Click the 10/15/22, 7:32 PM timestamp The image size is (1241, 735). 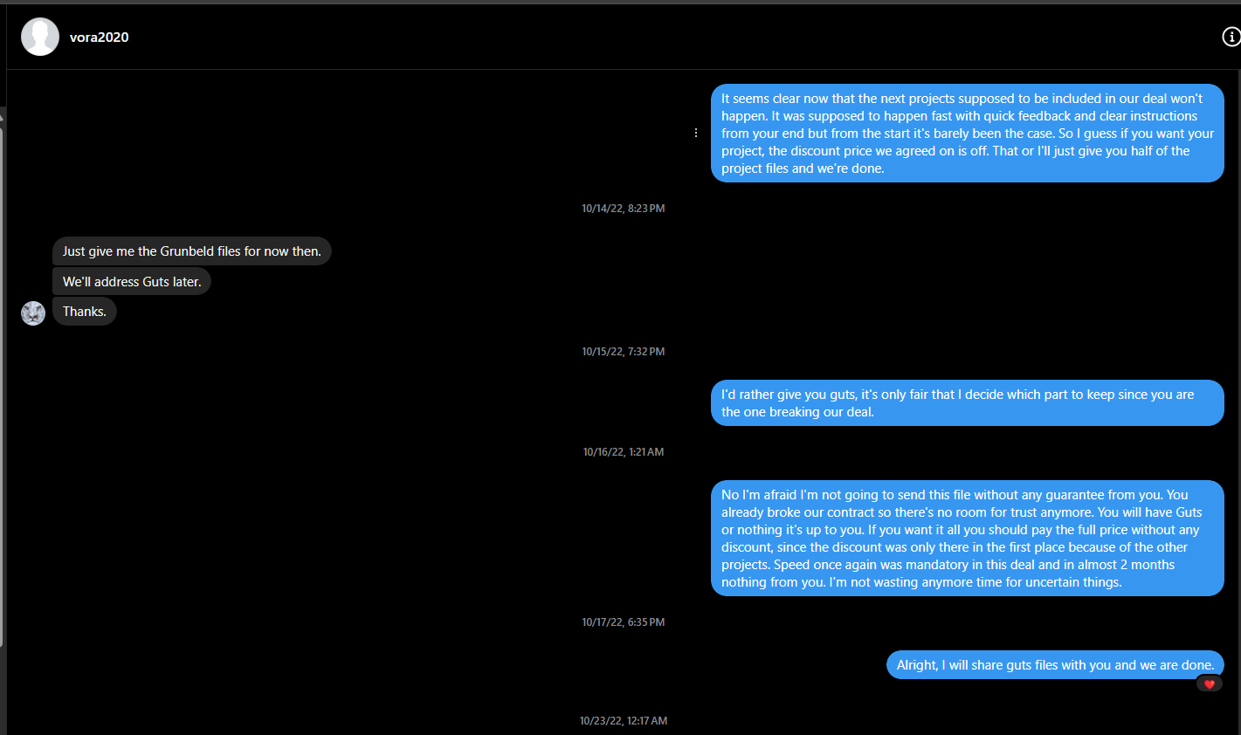pyautogui.click(x=624, y=352)
